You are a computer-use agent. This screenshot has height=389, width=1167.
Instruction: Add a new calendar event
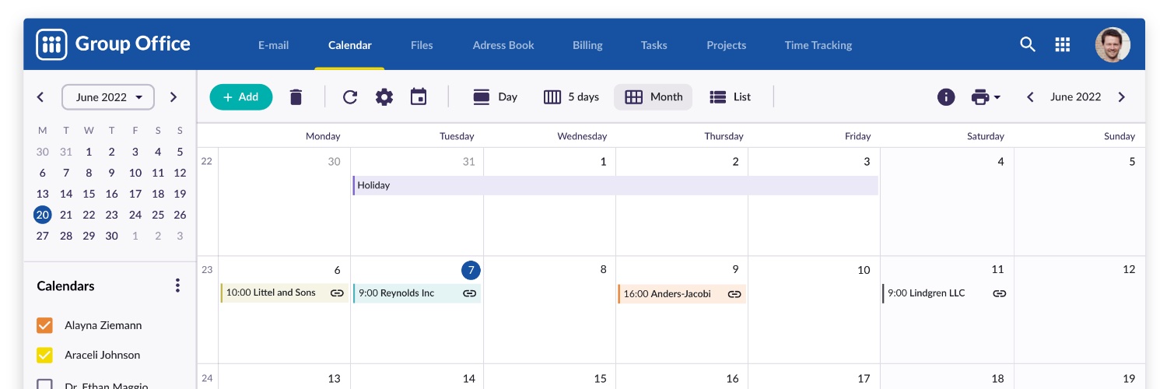click(x=241, y=97)
